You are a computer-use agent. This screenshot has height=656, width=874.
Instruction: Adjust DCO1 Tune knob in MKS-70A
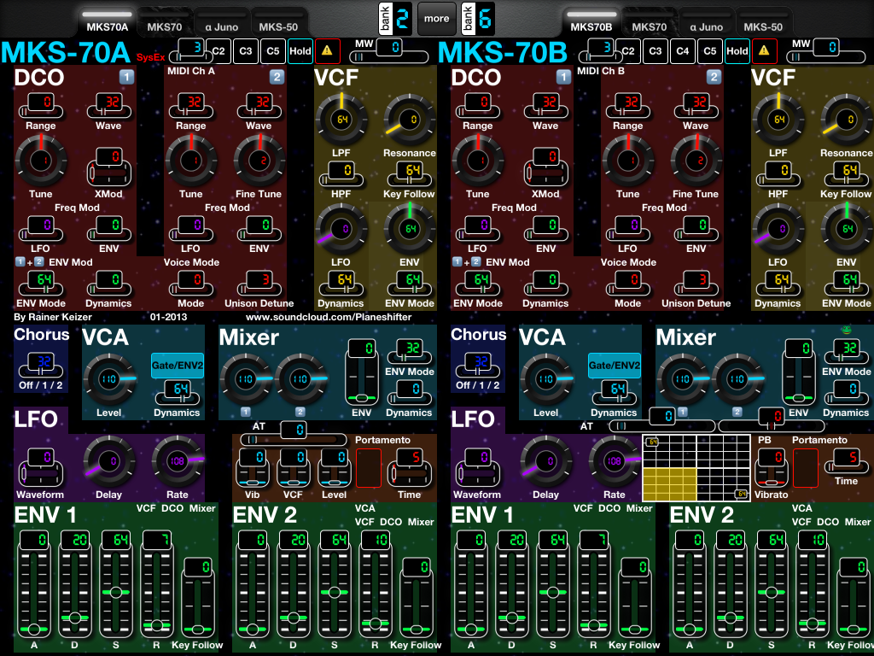coord(41,161)
